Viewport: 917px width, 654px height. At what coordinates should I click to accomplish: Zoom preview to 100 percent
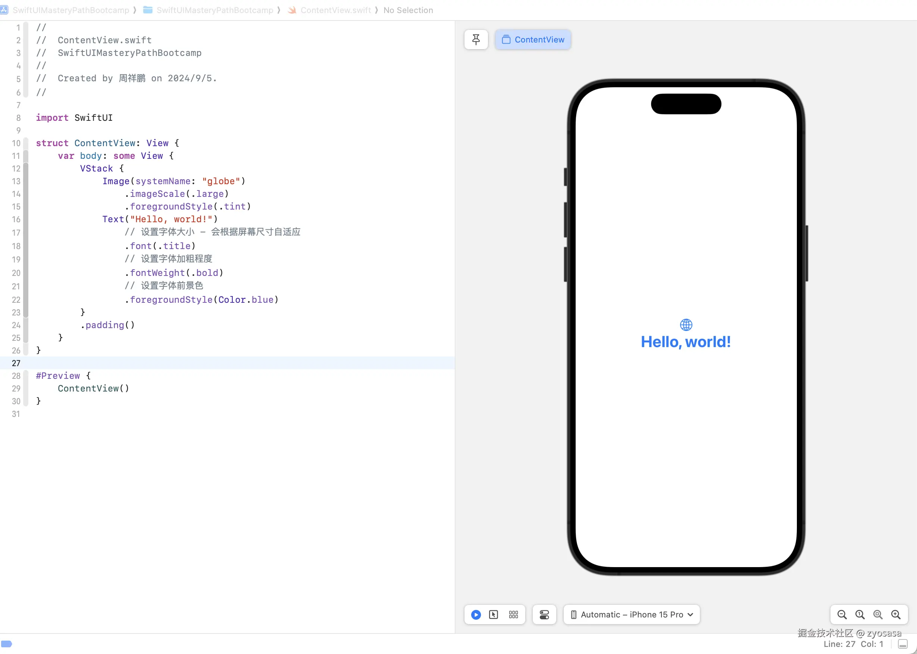click(860, 614)
